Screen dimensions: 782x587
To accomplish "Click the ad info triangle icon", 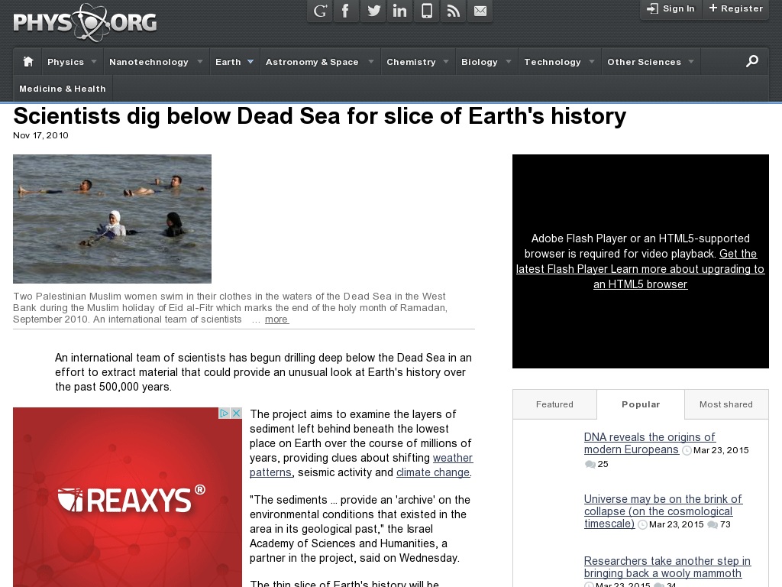I will (225, 413).
